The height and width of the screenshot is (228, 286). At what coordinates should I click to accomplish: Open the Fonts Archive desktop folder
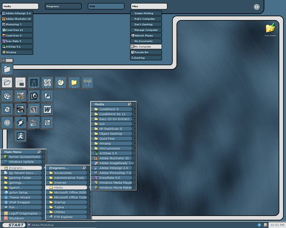coord(270,30)
